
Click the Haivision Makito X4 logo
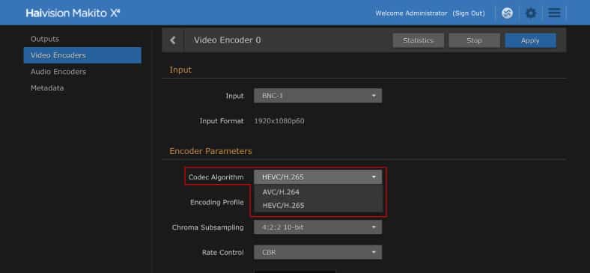[73, 13]
